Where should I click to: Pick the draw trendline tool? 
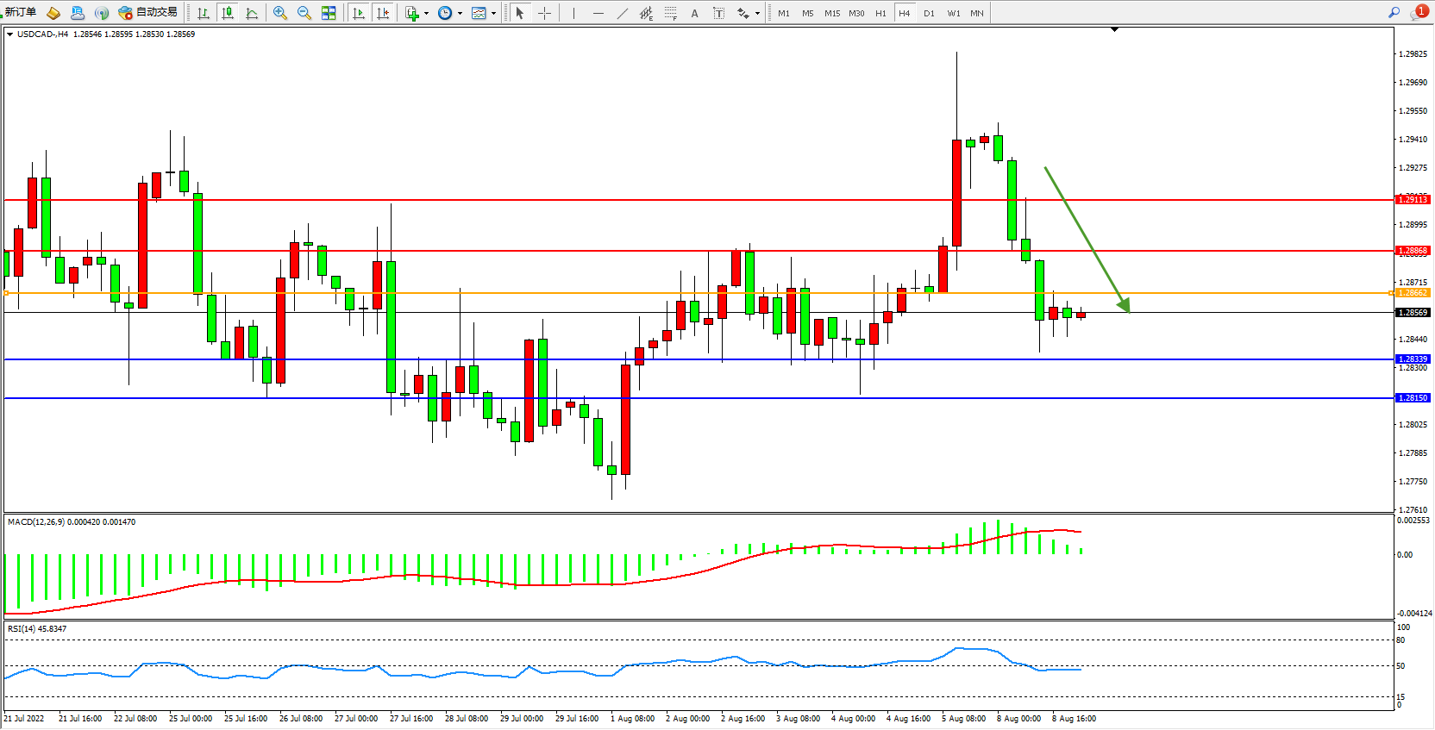(623, 13)
